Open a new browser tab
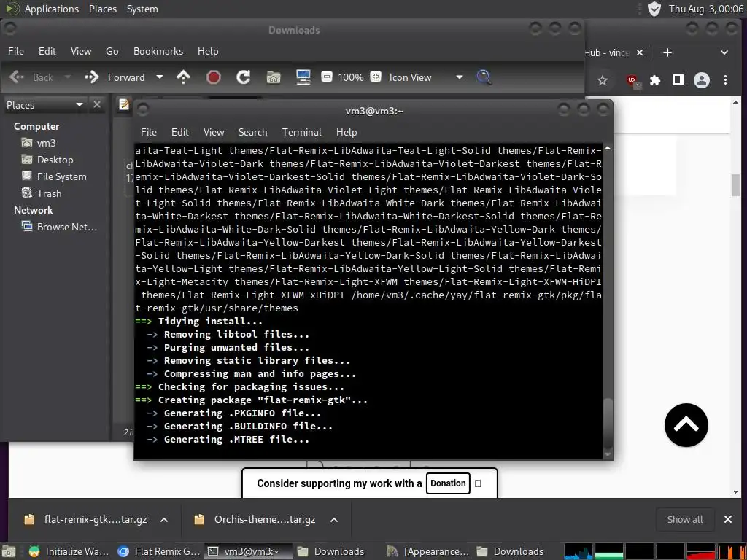 [667, 52]
